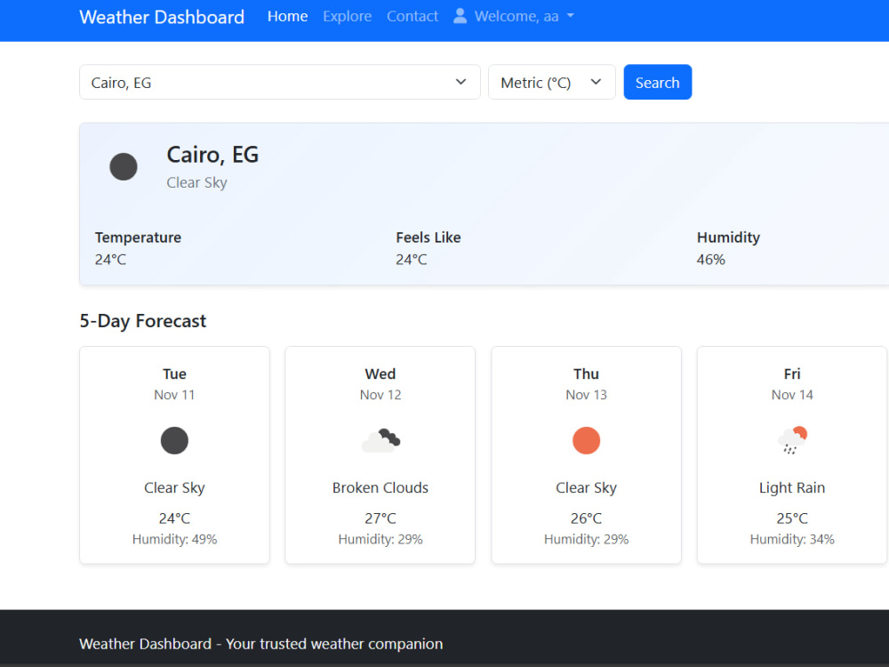Open the Metric (°C) units dropdown
Screen dimensions: 889x667
tap(552, 82)
